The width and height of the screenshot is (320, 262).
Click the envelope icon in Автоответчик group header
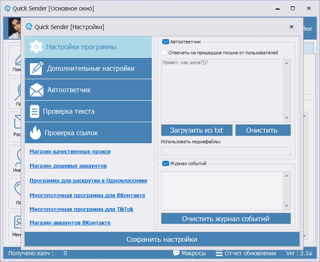click(166, 42)
